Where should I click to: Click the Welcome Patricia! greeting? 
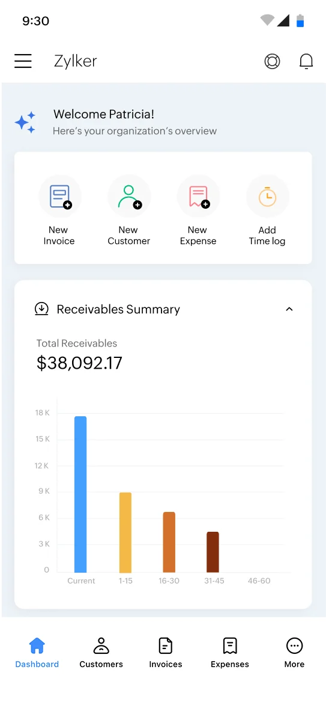coord(104,114)
